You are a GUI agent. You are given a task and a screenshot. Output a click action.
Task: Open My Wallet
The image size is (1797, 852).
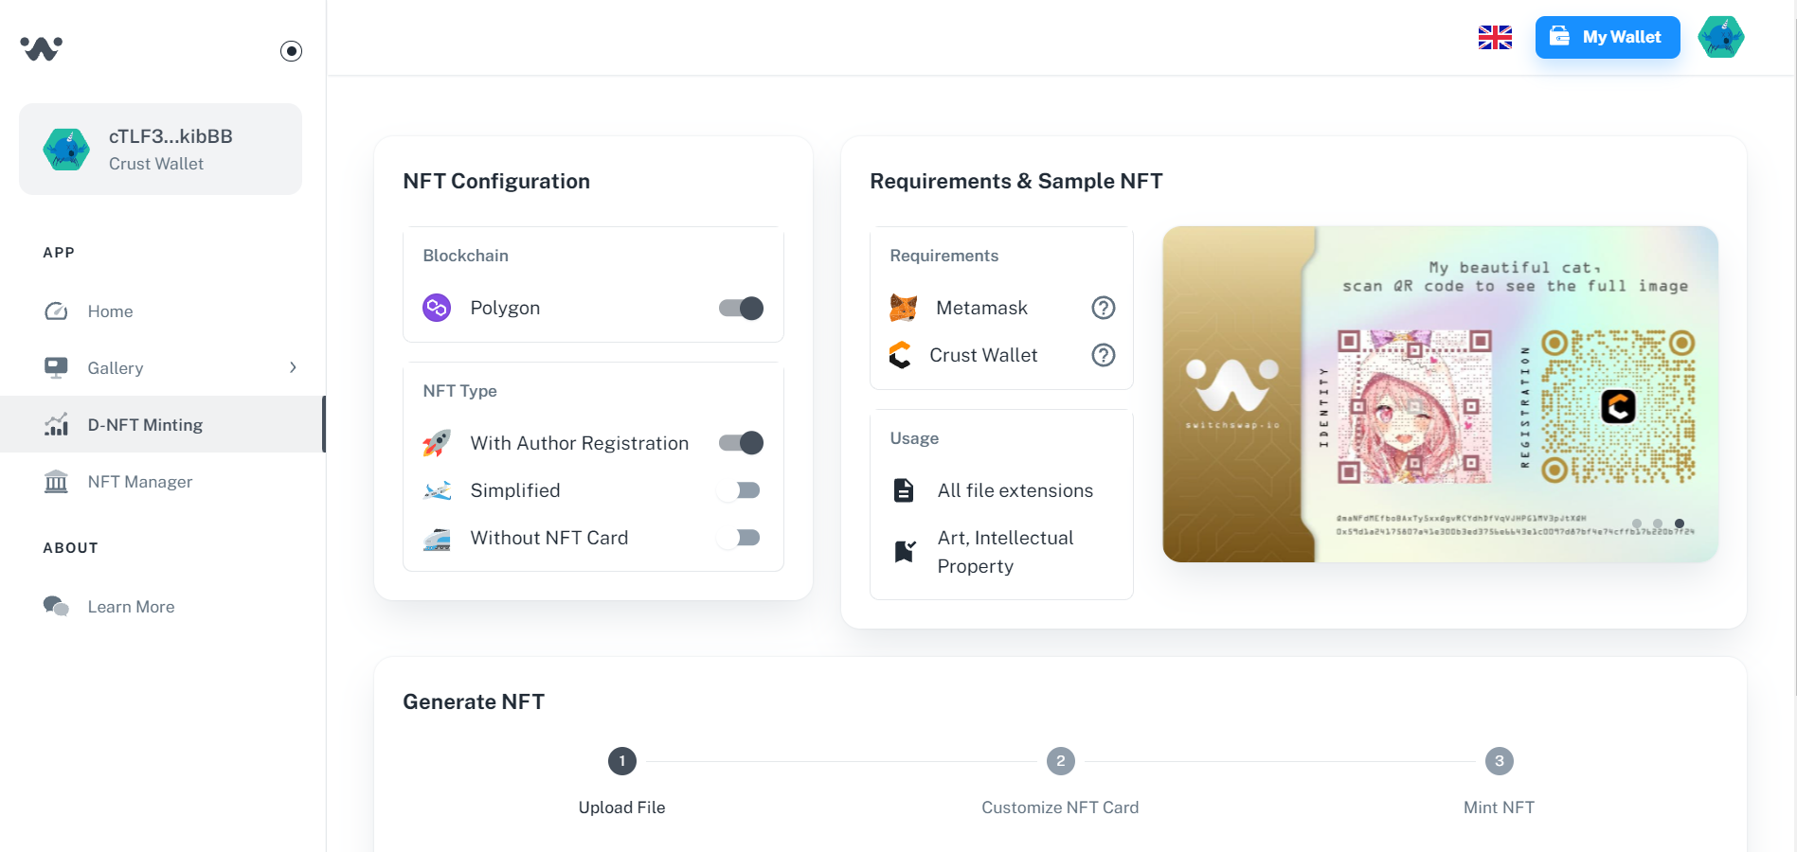coord(1608,37)
